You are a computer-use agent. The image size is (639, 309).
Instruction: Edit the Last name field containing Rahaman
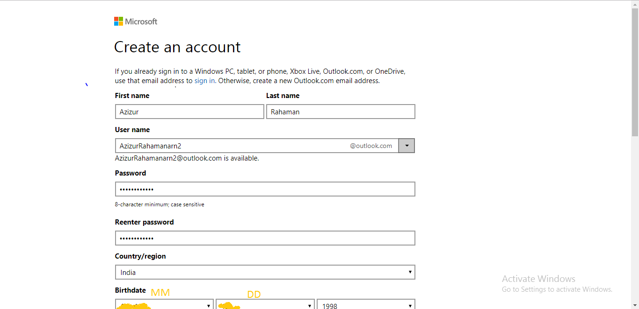click(x=341, y=112)
